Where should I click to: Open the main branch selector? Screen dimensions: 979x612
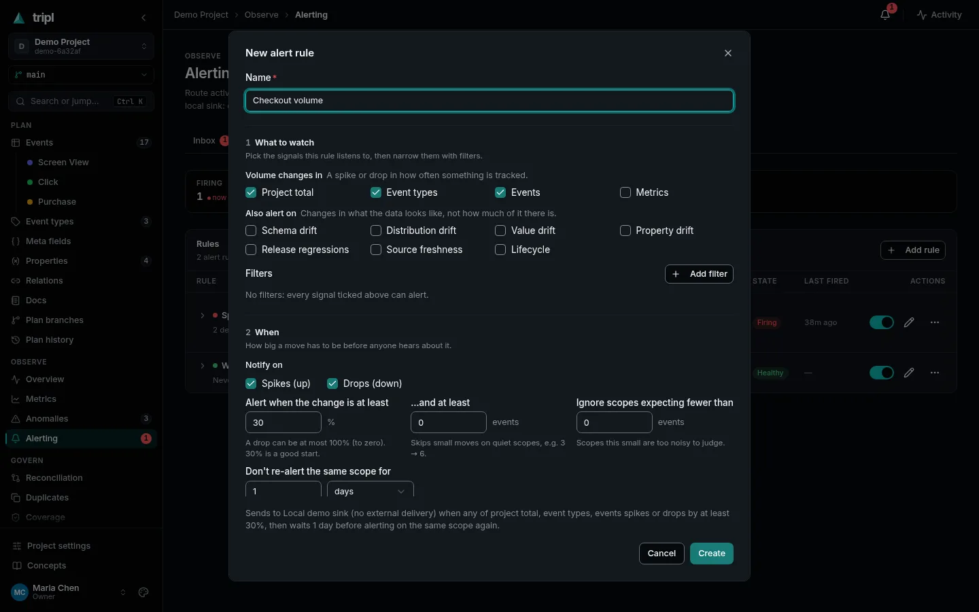[x=82, y=75]
